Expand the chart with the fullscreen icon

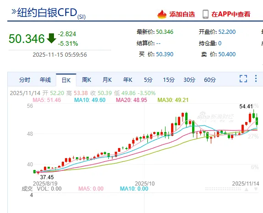243,79
